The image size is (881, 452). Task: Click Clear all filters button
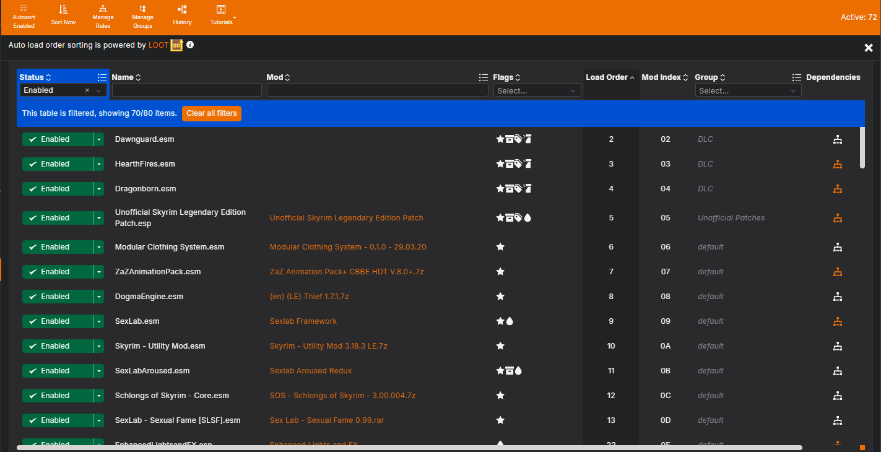tap(211, 113)
